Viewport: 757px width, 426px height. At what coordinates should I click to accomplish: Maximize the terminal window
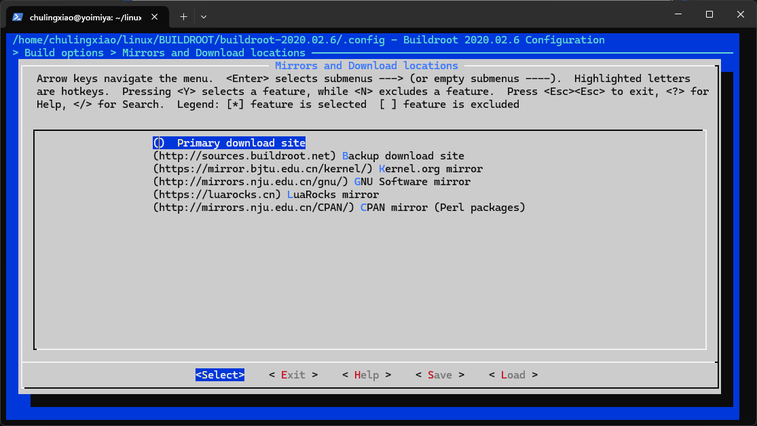coord(709,14)
